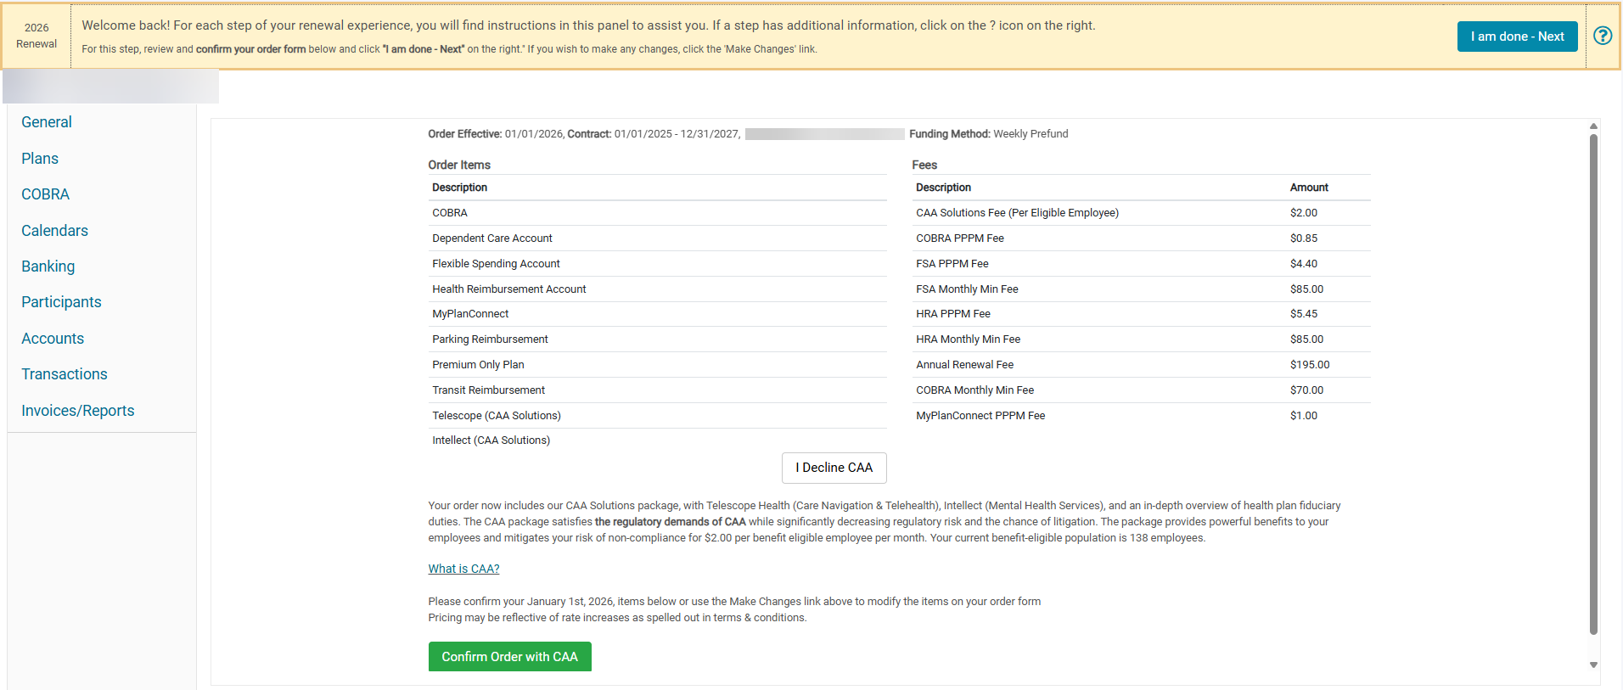Open the Participants page

pyautogui.click(x=61, y=302)
